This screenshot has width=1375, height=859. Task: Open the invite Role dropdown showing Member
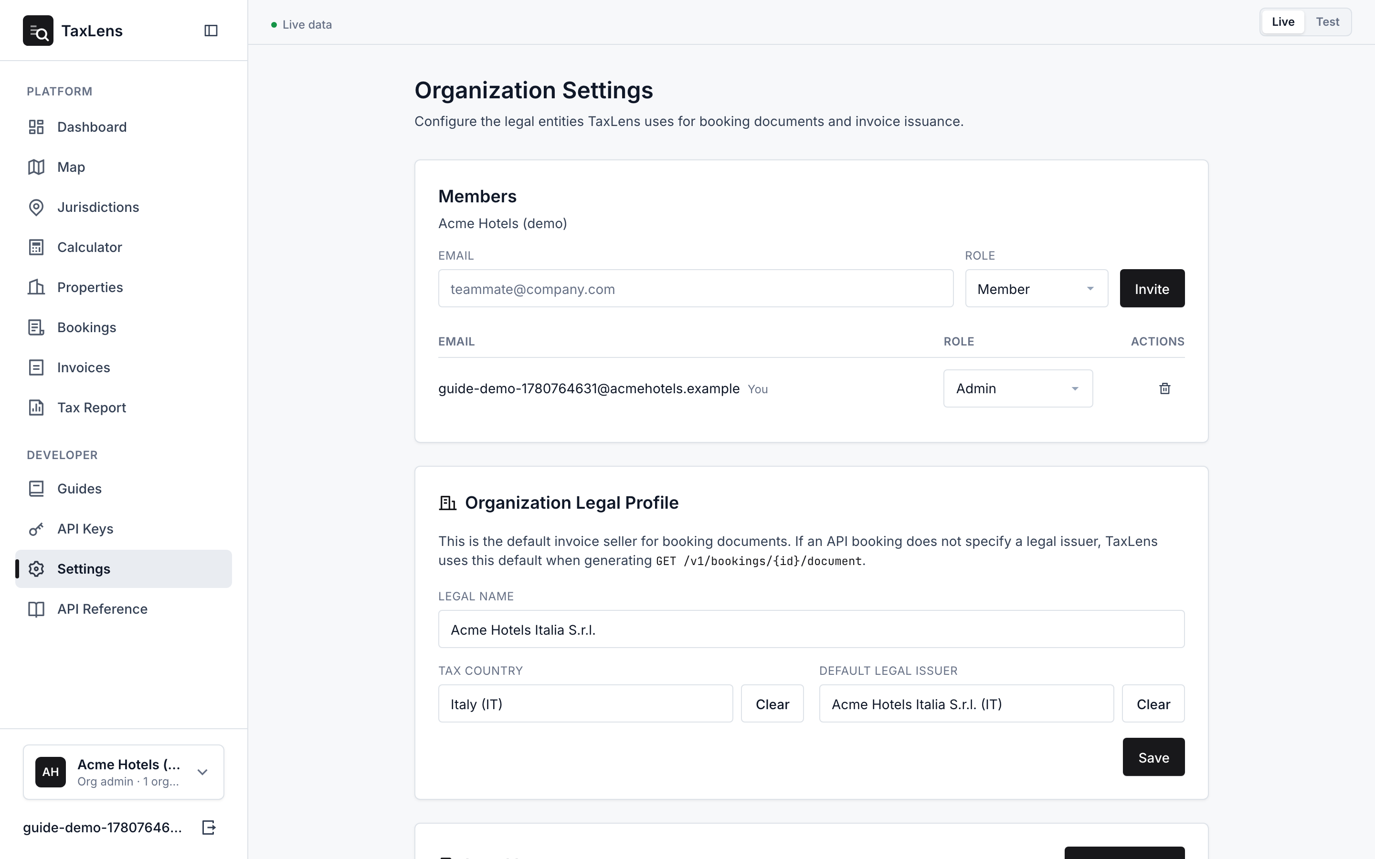[x=1037, y=289]
